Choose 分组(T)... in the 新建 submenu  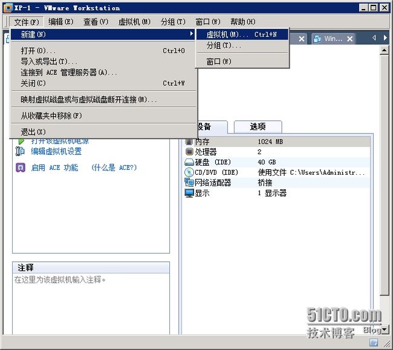242,45
